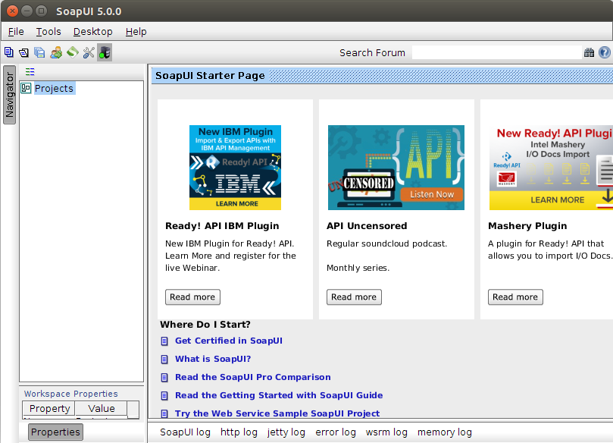This screenshot has width=613, height=443.
Task: Click the Search Forum input field
Action: [496, 52]
